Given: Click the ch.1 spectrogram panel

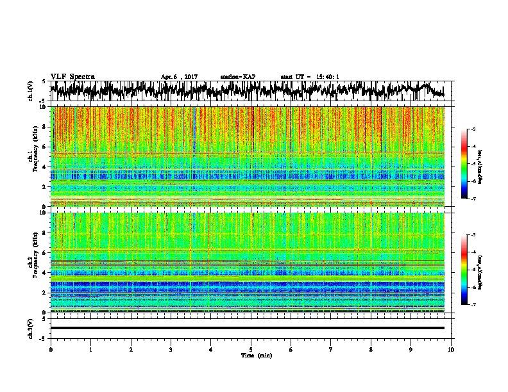Looking at the screenshot, I should pos(247,156).
